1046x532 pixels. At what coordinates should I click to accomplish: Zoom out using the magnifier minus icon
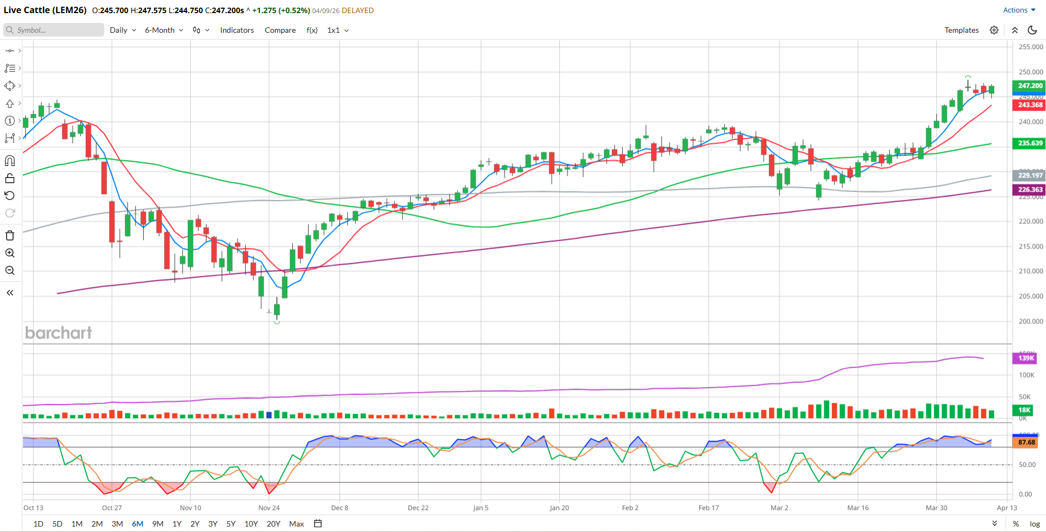coord(10,270)
